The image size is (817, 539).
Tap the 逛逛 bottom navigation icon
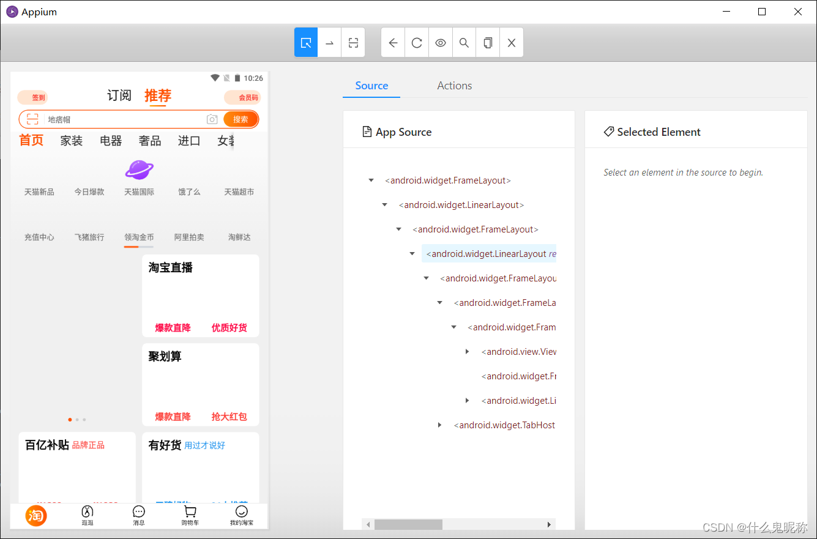[88, 516]
